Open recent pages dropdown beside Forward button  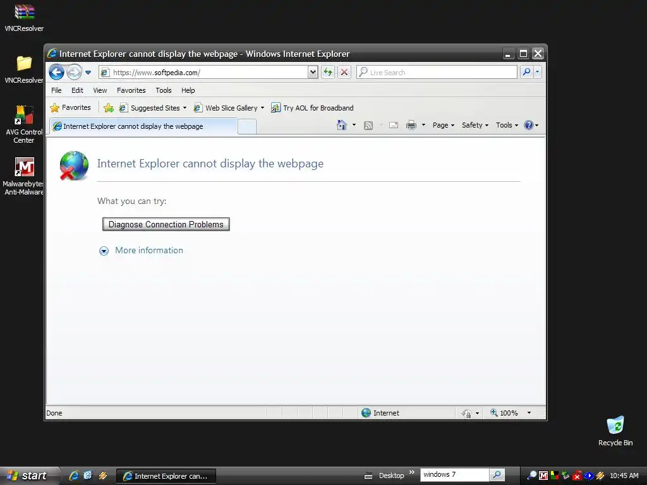(x=88, y=73)
